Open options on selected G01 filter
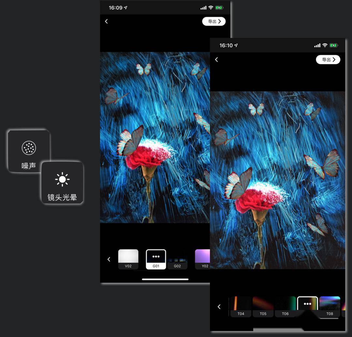Screen dimensions: 352x337 156,259
